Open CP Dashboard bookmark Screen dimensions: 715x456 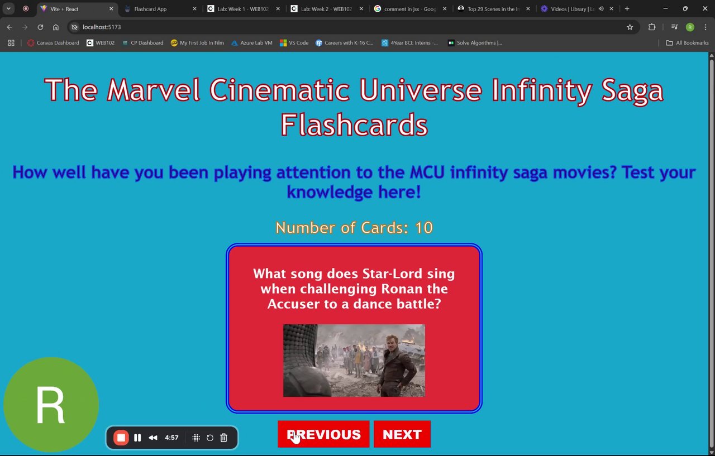(142, 42)
